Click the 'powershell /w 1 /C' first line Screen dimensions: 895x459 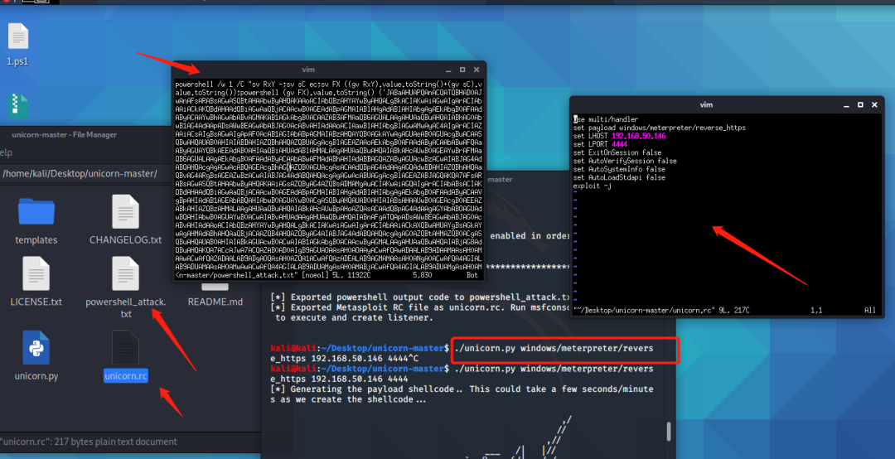(x=329, y=85)
